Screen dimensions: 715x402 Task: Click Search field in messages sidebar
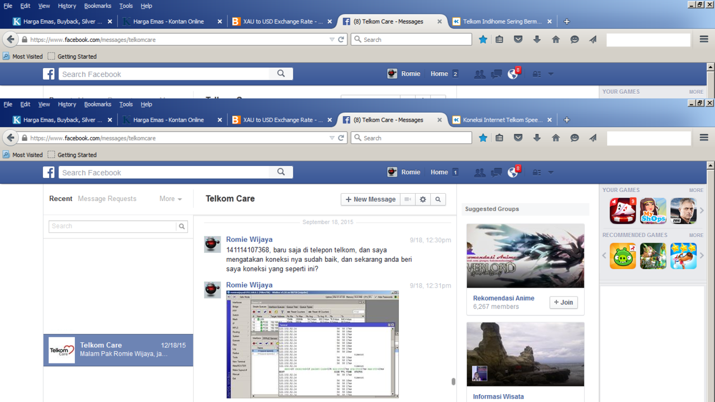[x=112, y=226]
